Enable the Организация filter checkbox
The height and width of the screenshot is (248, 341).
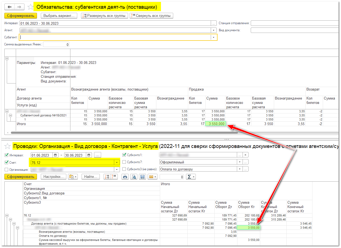point(7,169)
